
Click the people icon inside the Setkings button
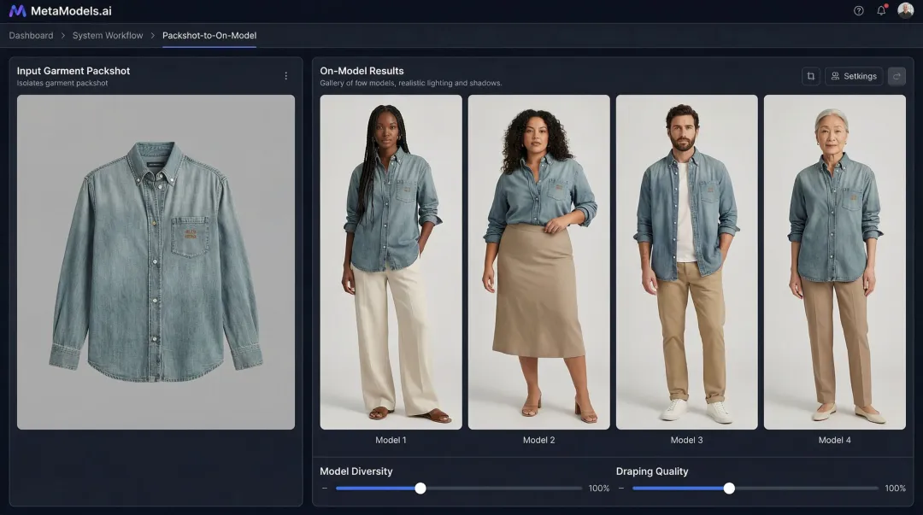[837, 76]
